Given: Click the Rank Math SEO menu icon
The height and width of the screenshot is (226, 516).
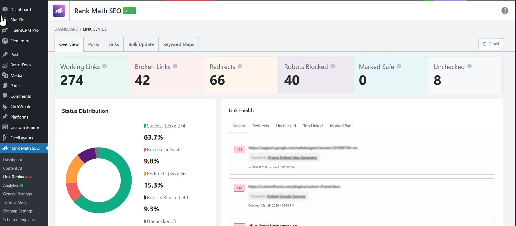Looking at the screenshot, I should [x=5, y=148].
